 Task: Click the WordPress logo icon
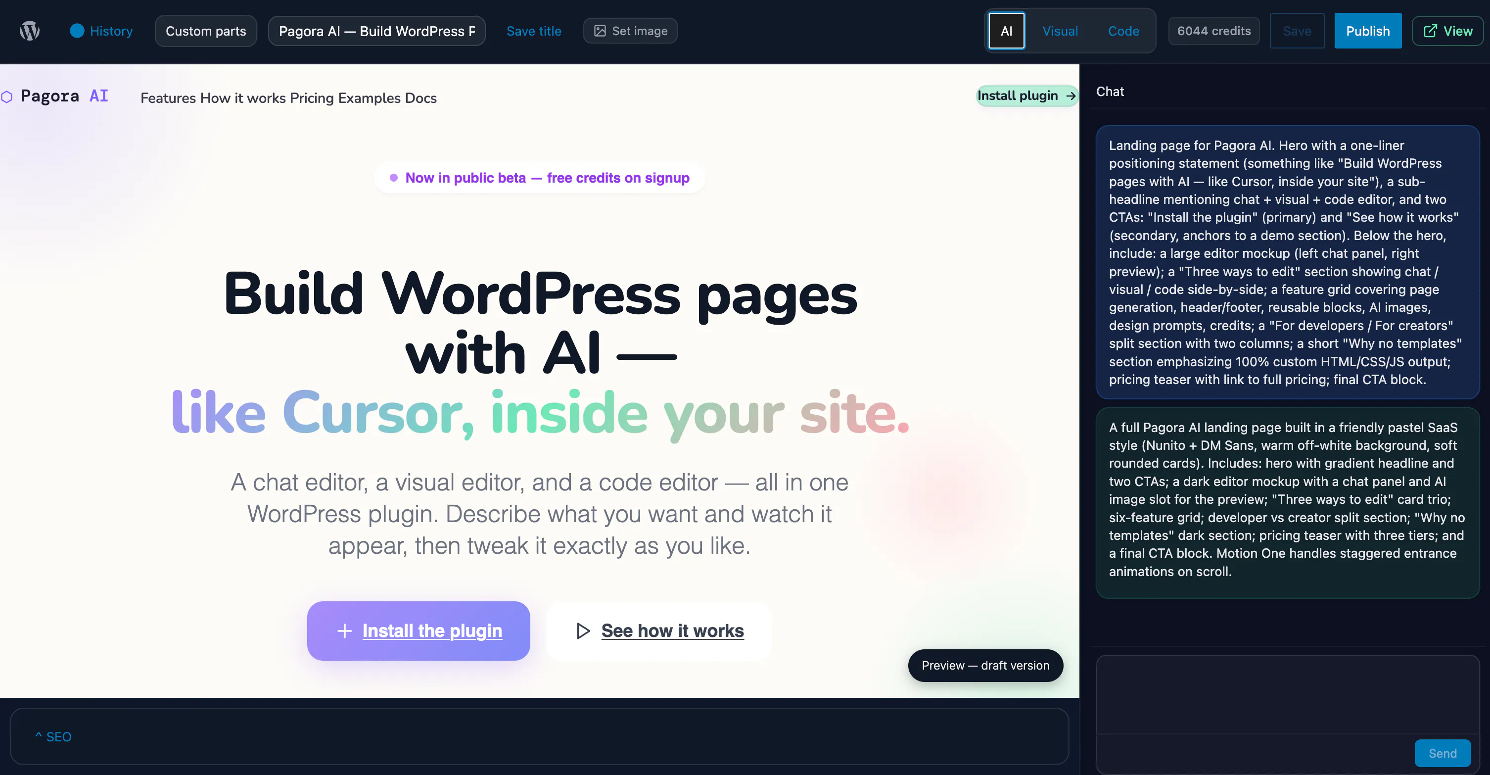[30, 31]
